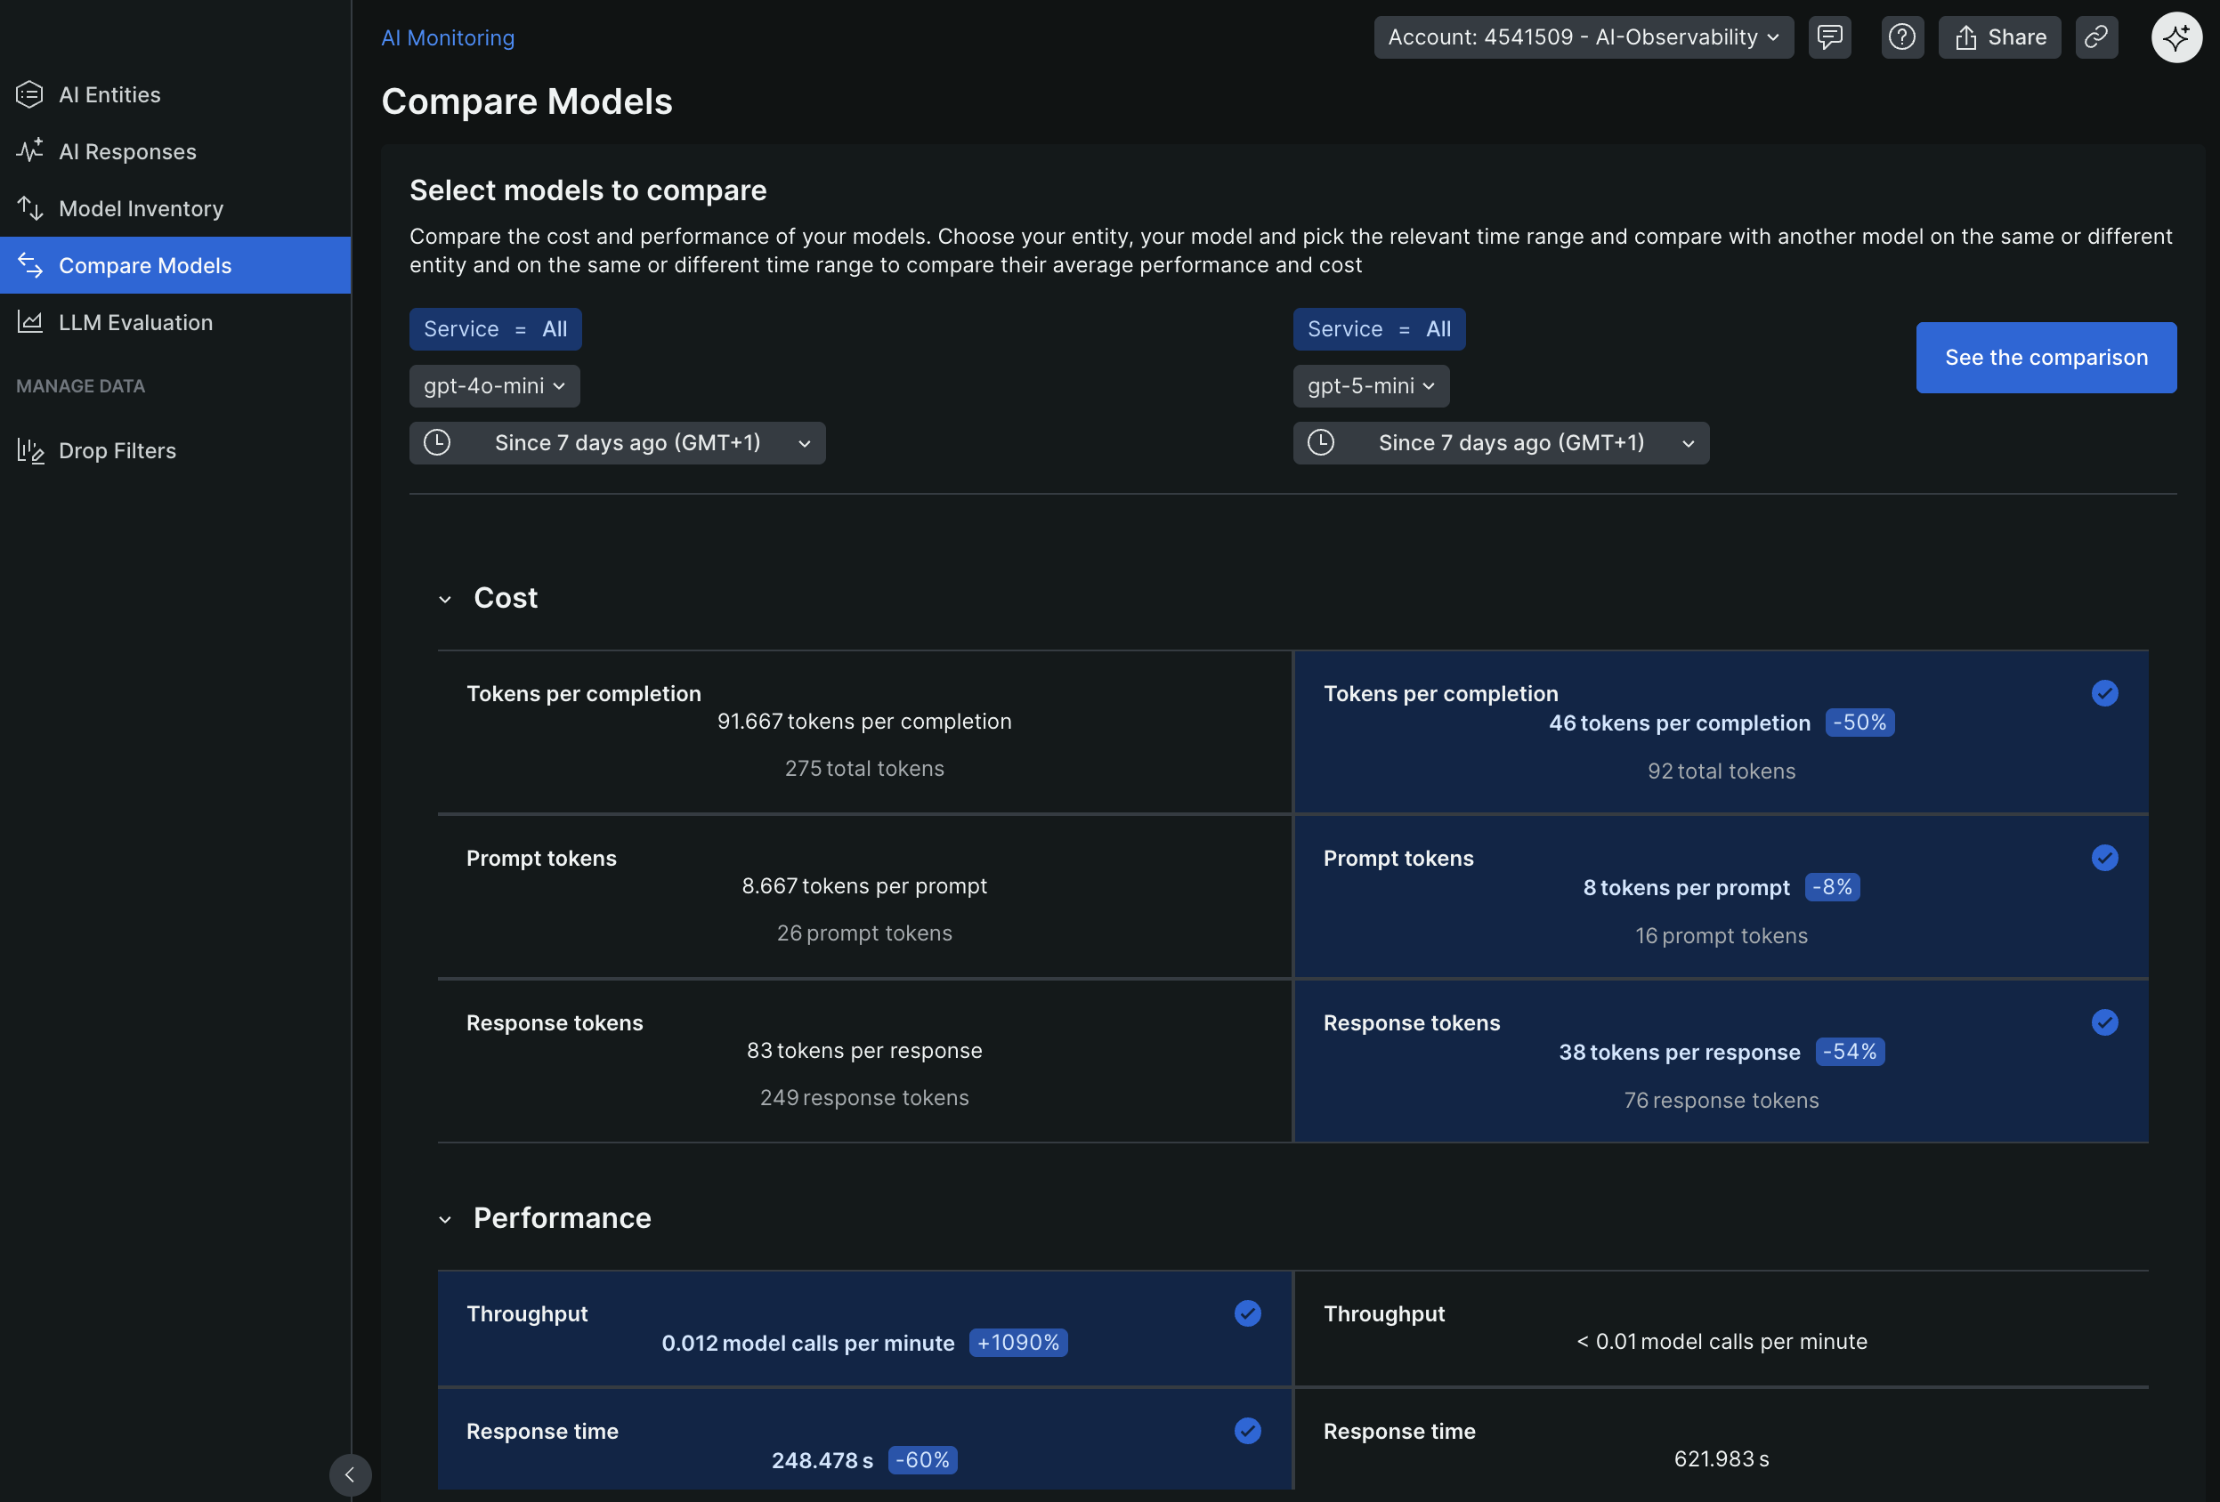Viewport: 2220px width, 1502px height.
Task: Click the Throughput winner checkmark
Action: click(1246, 1313)
